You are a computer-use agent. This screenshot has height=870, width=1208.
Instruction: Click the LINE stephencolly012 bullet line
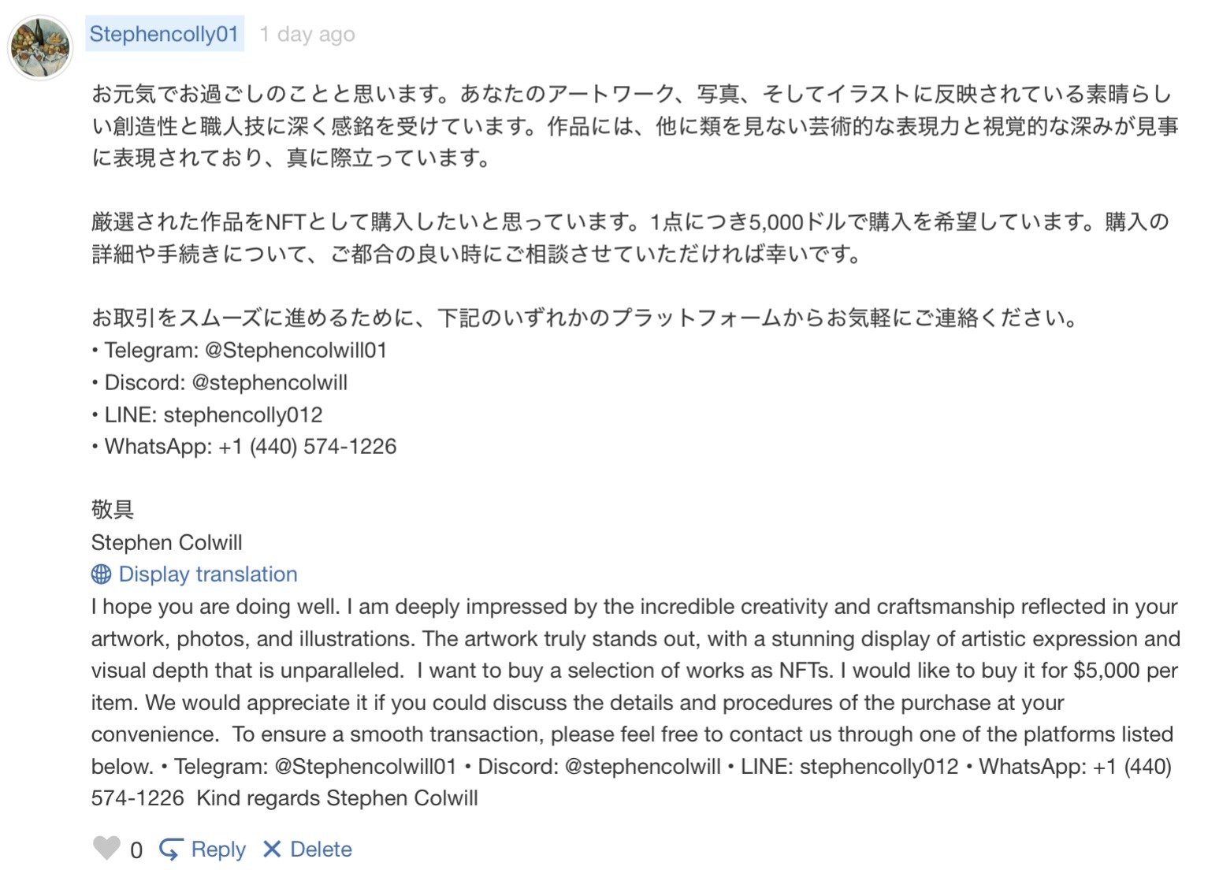213,415
